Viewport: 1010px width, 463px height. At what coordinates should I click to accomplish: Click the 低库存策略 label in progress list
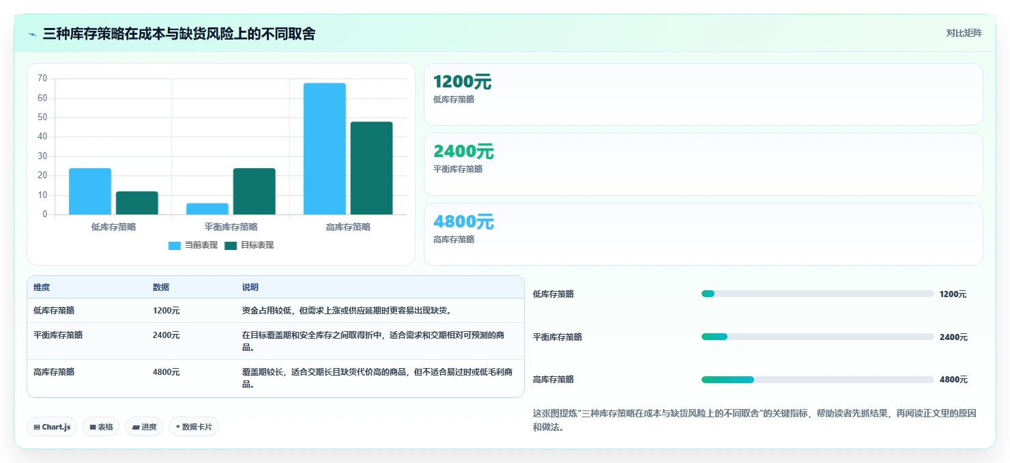[x=553, y=294]
